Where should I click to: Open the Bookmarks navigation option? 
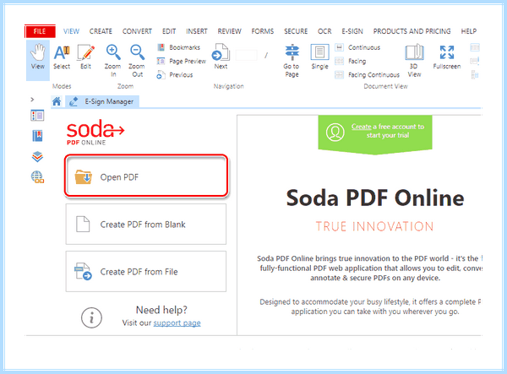(178, 47)
